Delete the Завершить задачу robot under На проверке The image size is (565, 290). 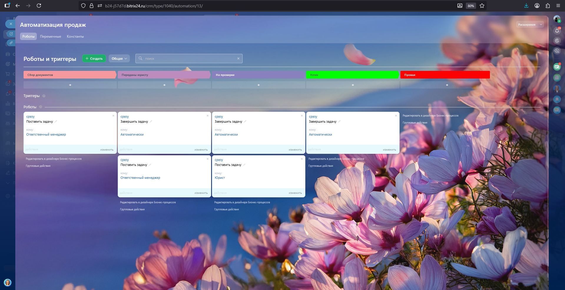coord(302,116)
